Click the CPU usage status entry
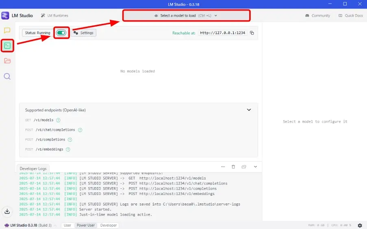The height and width of the screenshot is (229, 367). [x=341, y=225]
